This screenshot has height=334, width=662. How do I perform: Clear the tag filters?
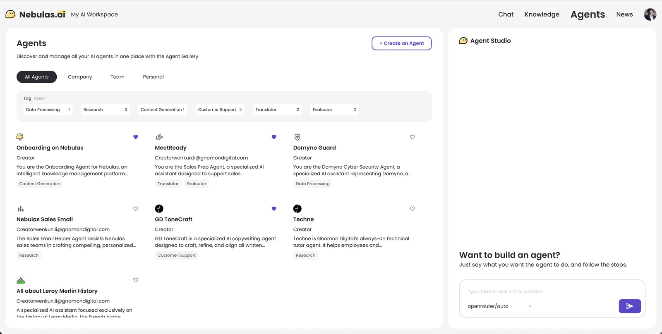tap(40, 98)
